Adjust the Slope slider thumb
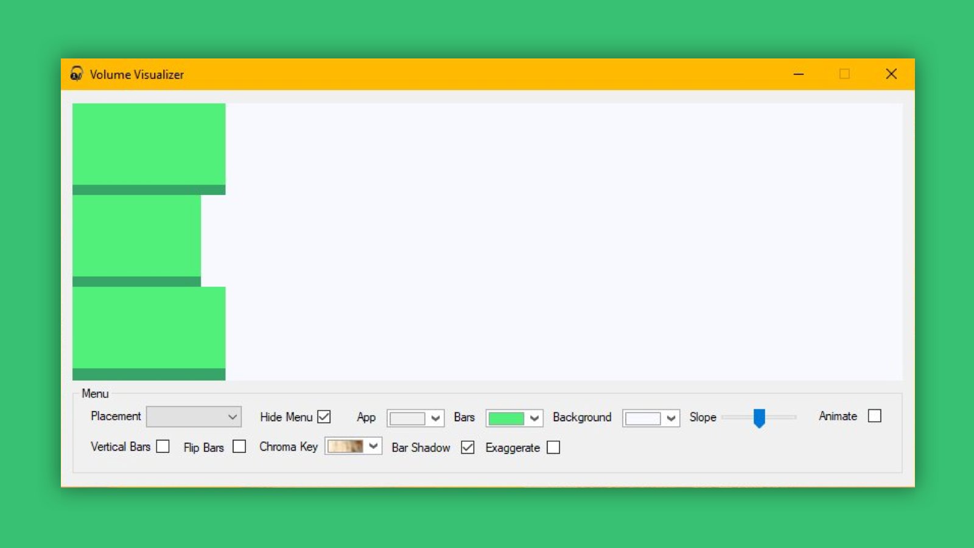 coord(759,418)
